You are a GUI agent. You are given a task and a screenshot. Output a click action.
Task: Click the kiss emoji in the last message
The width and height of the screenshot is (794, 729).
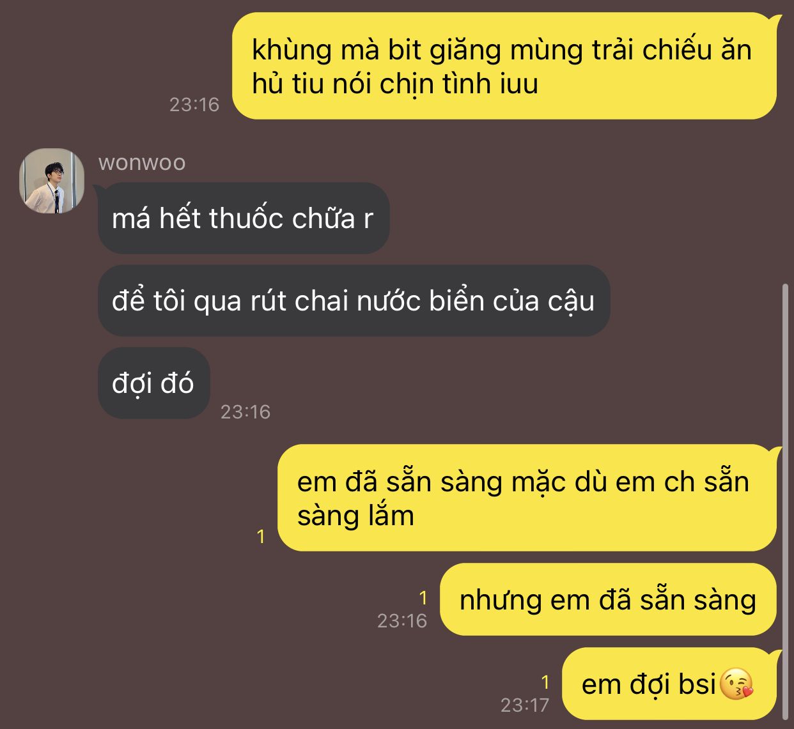click(x=736, y=684)
